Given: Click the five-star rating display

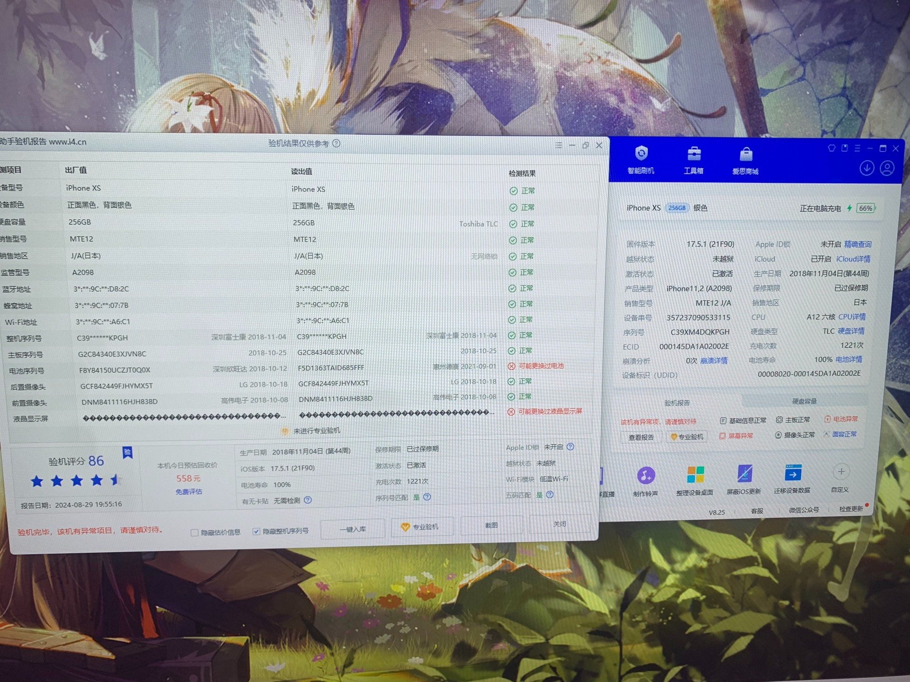Looking at the screenshot, I should point(76,481).
